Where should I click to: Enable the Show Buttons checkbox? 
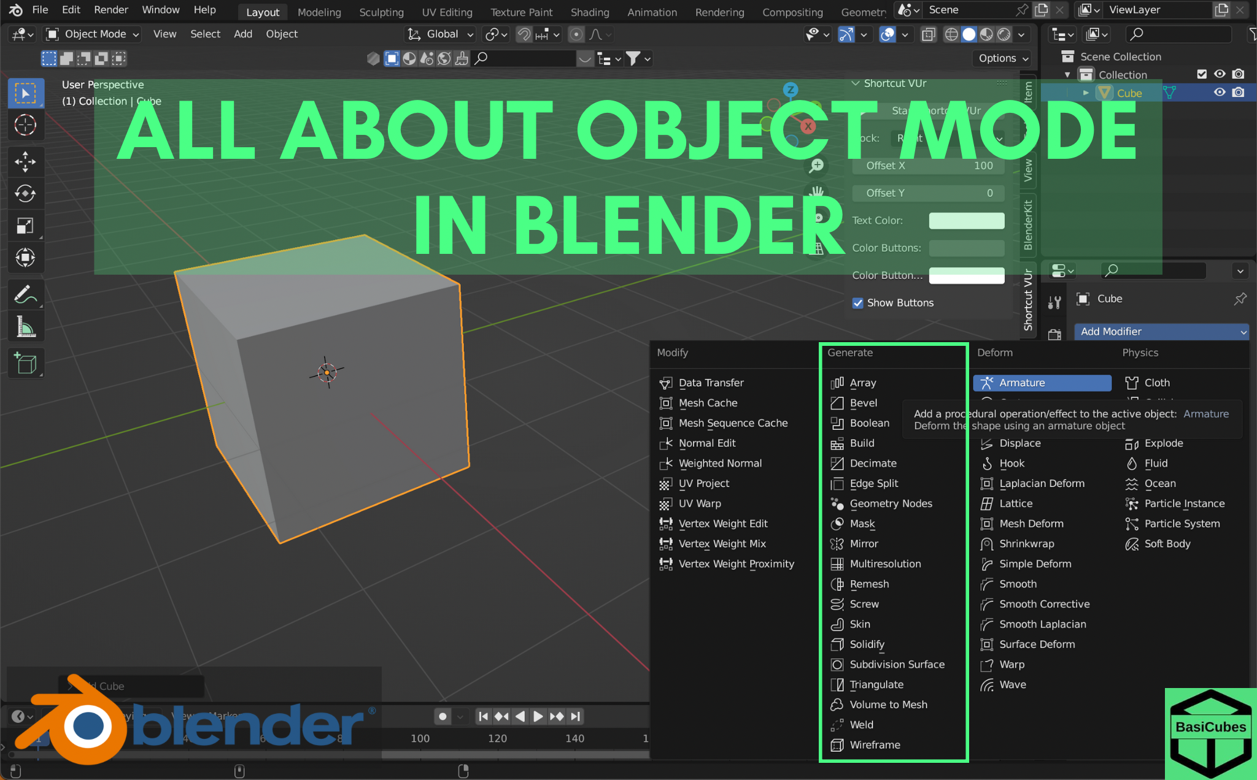point(857,302)
